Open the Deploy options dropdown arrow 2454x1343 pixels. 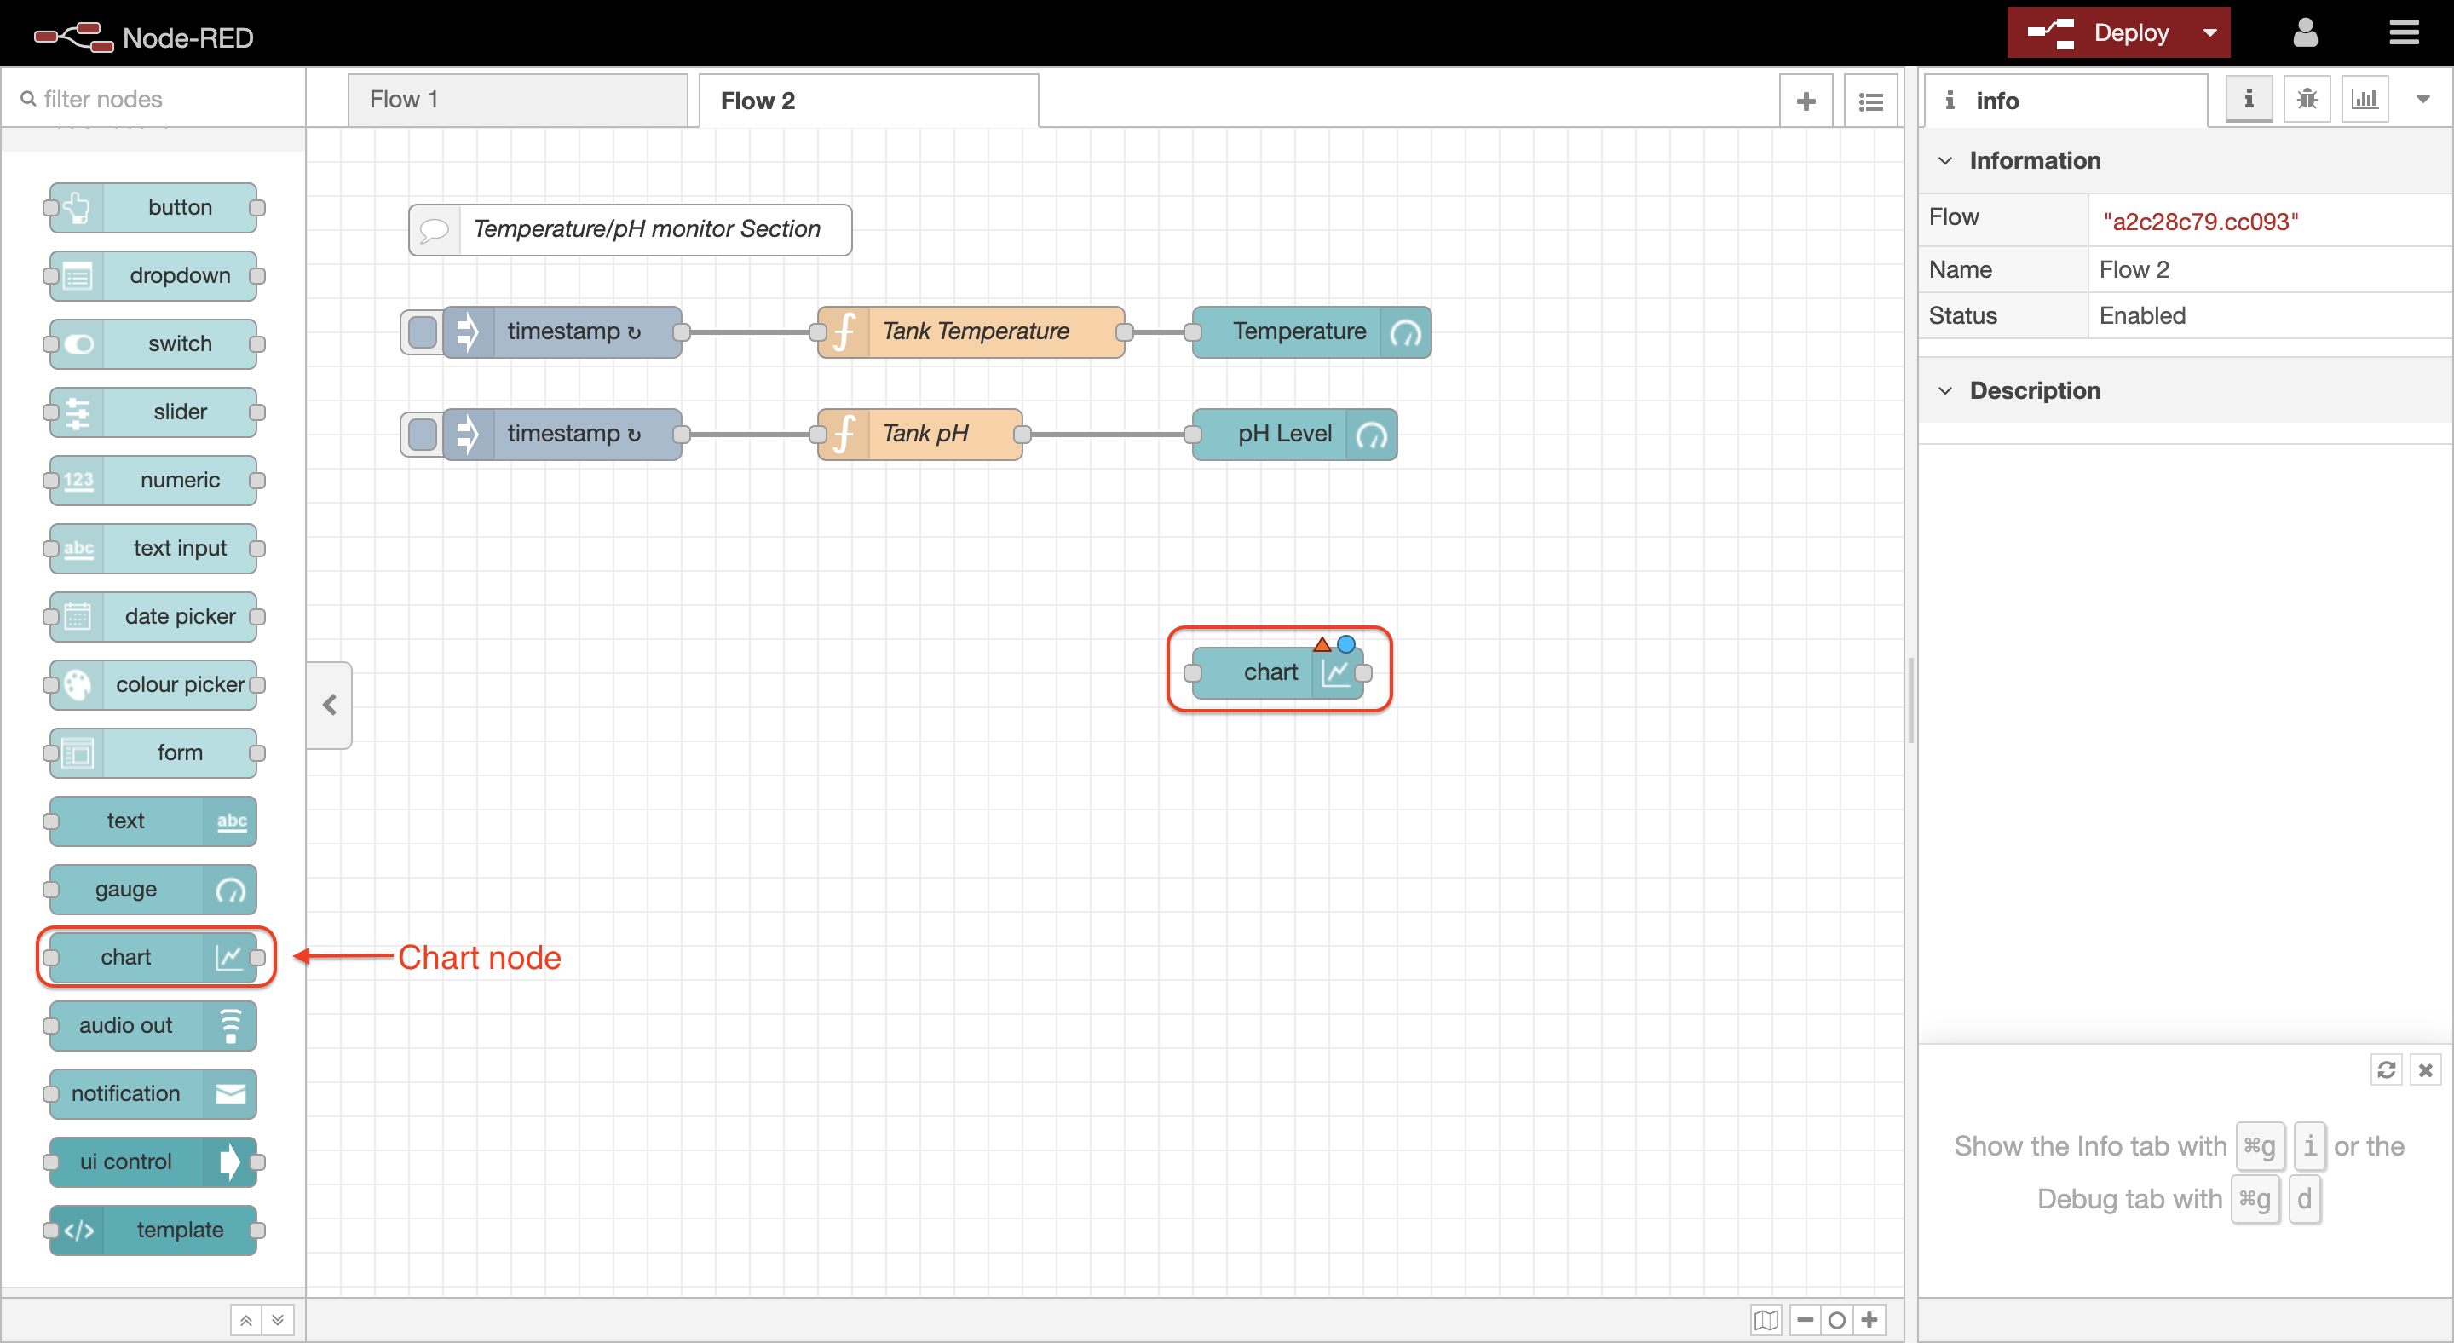(2209, 33)
